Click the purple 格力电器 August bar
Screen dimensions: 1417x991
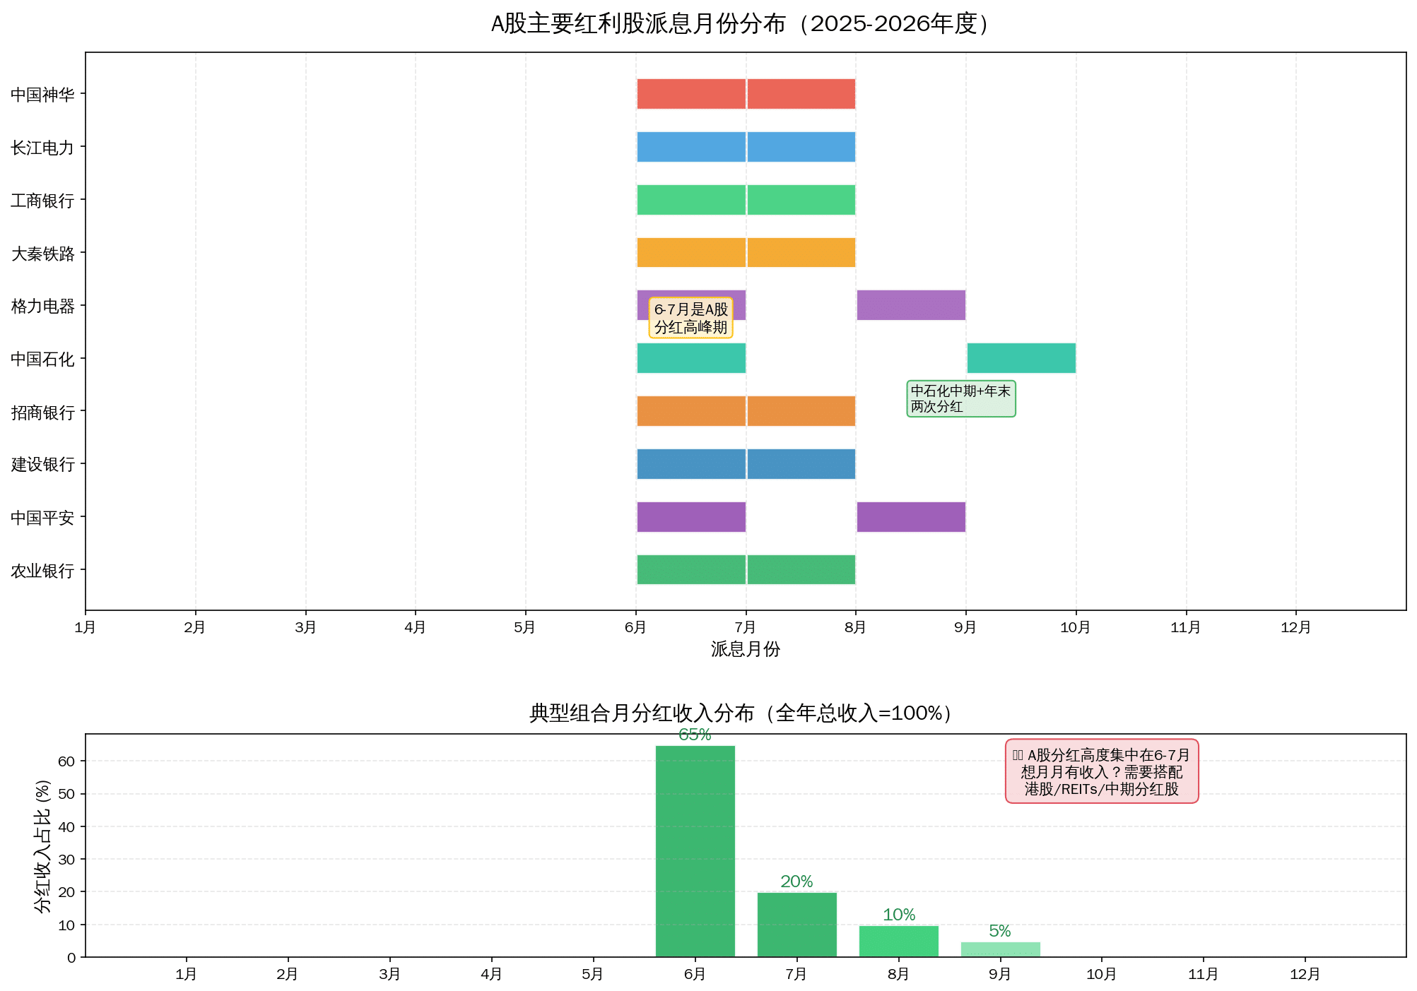coord(911,305)
